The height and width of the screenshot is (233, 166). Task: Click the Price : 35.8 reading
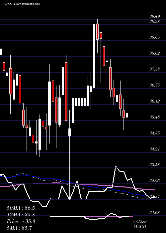pos(21,221)
